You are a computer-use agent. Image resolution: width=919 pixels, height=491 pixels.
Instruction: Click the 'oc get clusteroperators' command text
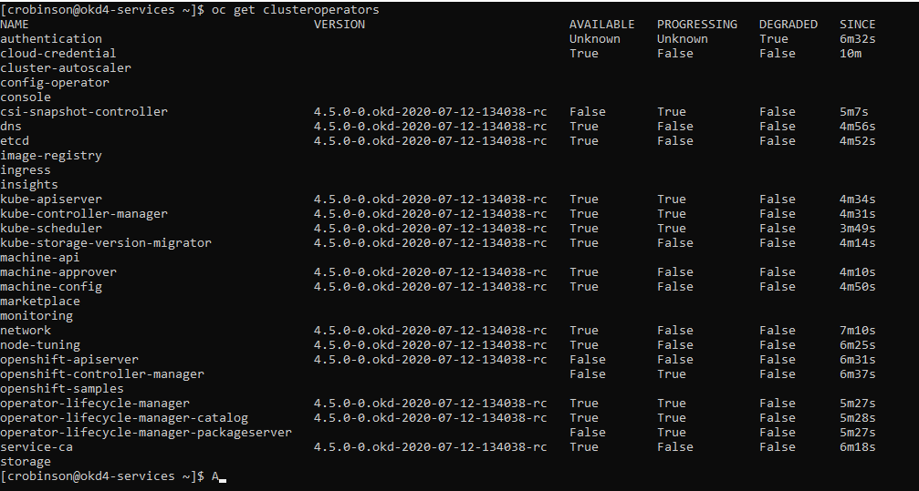[296, 10]
